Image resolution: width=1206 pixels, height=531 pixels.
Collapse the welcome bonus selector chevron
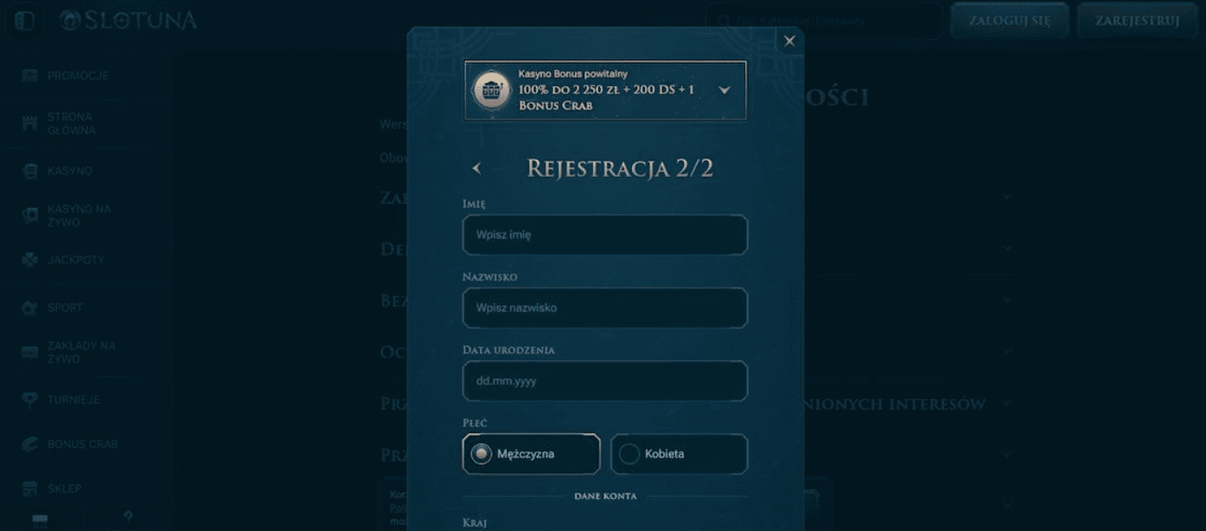(723, 89)
